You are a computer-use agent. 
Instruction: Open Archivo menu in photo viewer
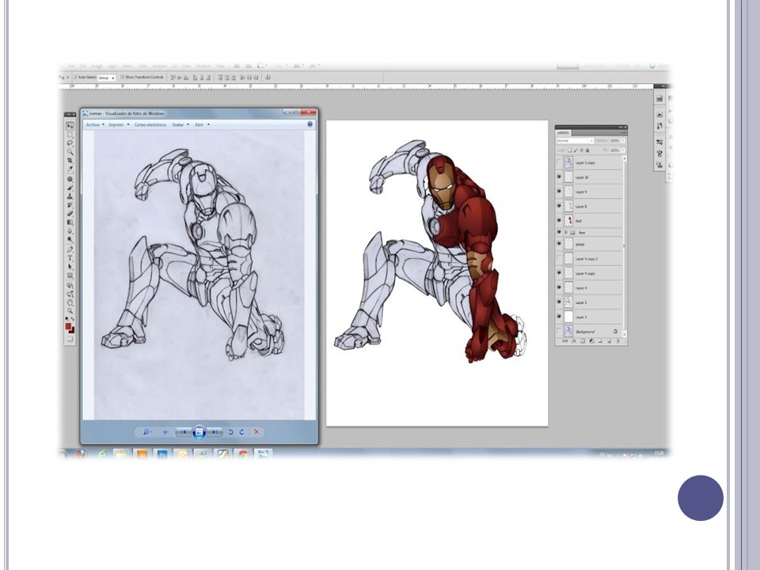coord(93,124)
